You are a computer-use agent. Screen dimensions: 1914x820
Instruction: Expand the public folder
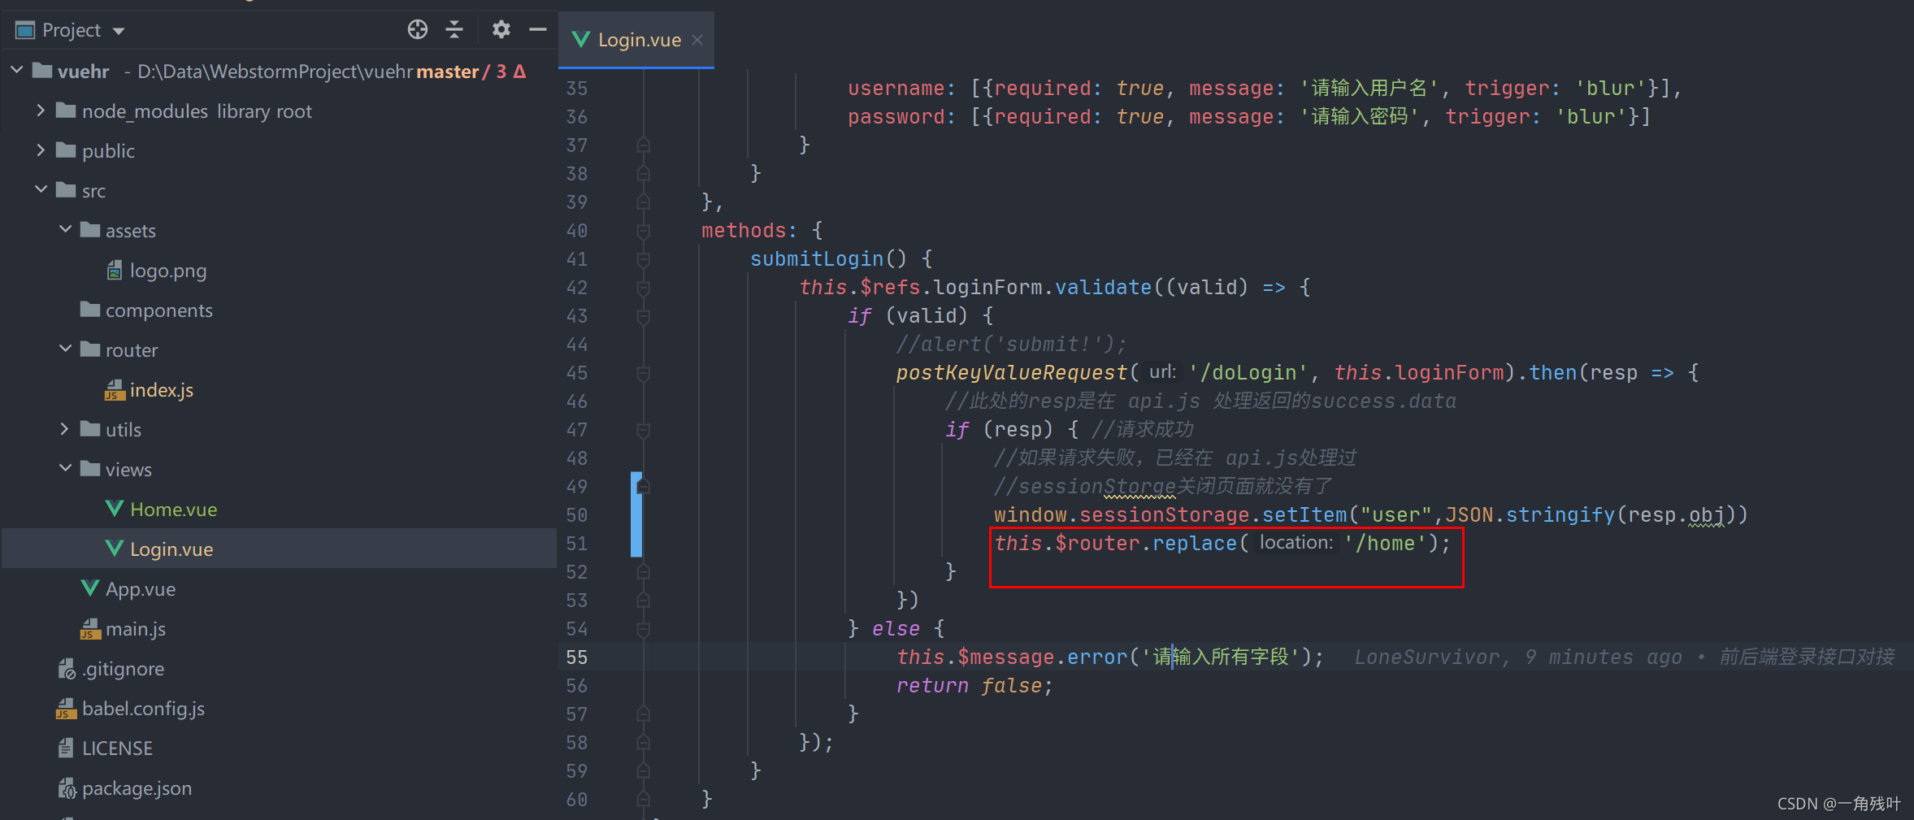pyautogui.click(x=41, y=150)
